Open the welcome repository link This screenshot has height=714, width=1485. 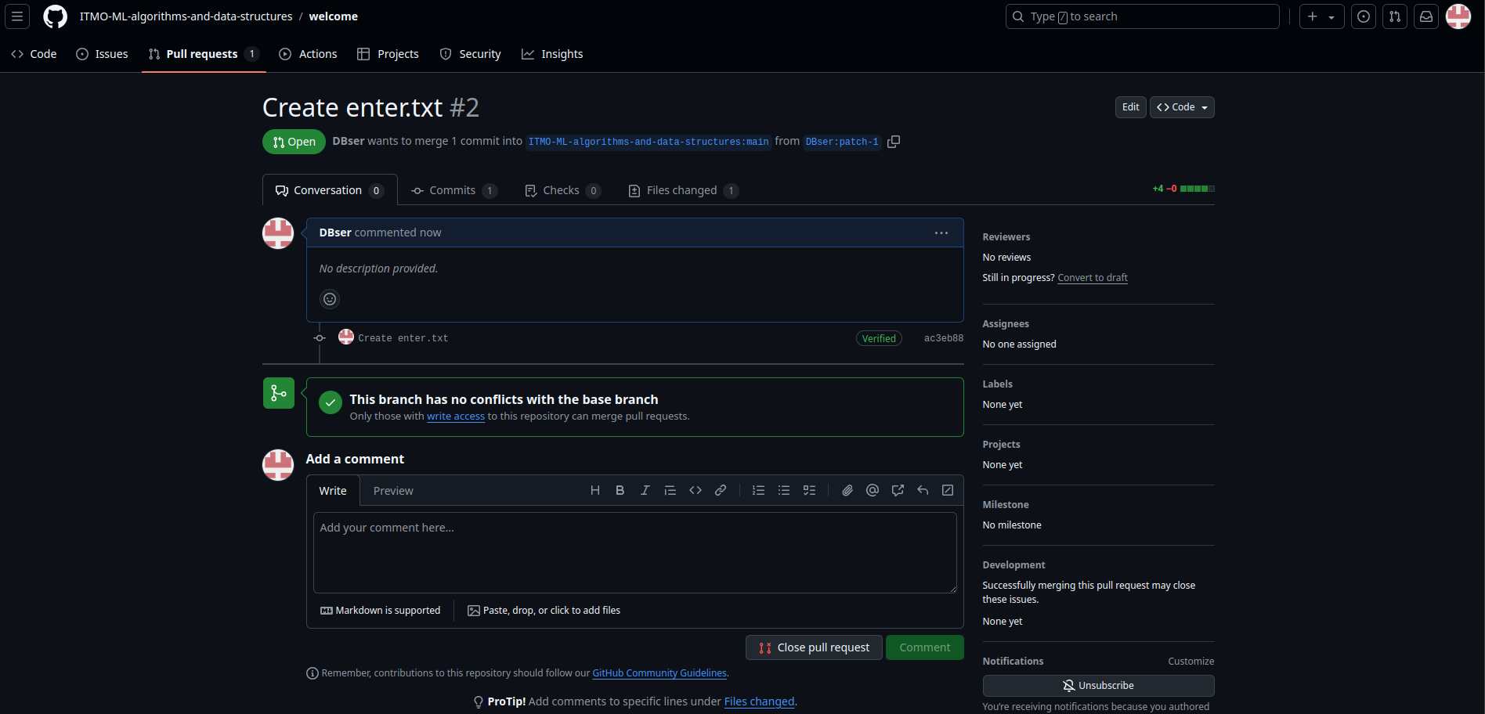334,16
